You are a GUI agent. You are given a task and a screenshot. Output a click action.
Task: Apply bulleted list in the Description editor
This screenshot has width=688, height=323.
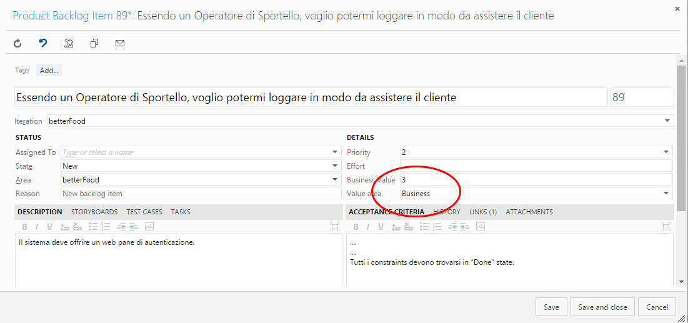point(92,227)
